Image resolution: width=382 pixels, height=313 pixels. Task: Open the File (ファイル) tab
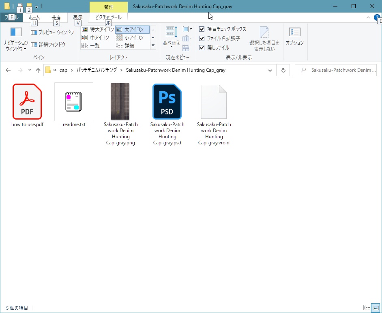(11, 17)
